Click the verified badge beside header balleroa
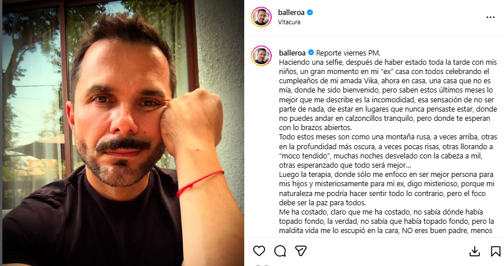The width and height of the screenshot is (504, 266). click(x=310, y=13)
